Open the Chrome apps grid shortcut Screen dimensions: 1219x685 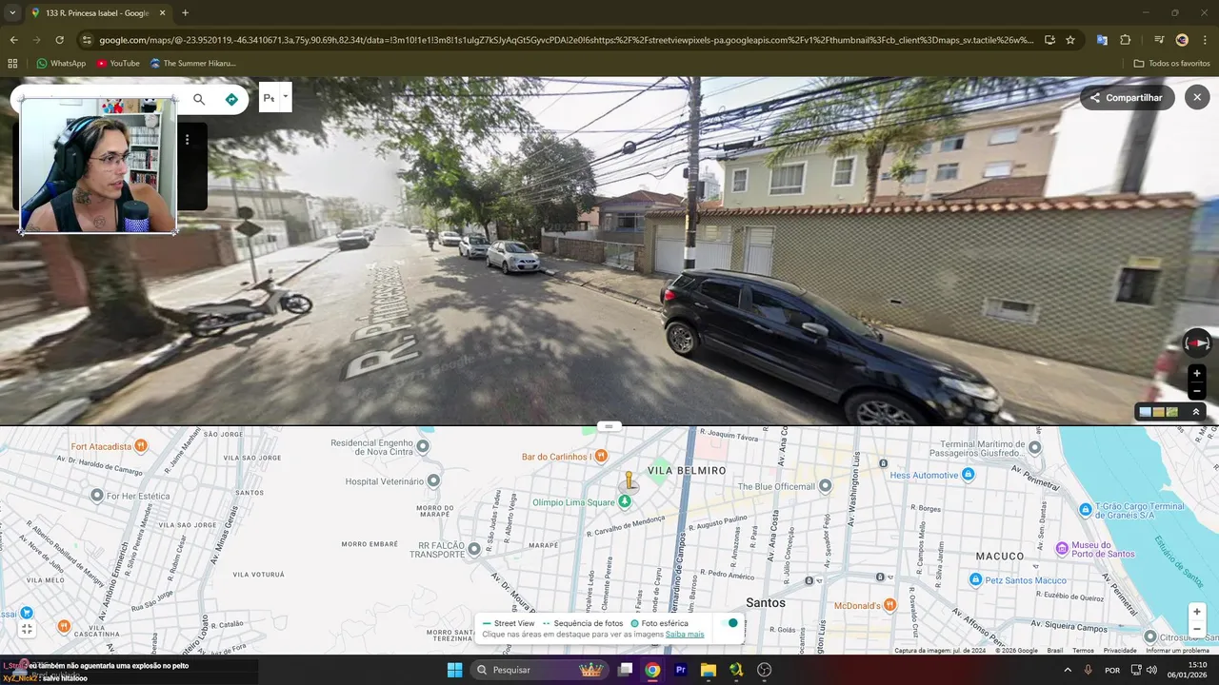pos(12,63)
